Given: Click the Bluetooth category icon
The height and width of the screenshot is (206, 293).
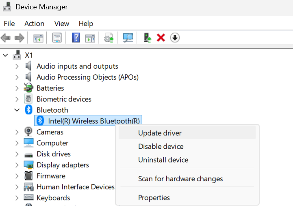Looking at the screenshot, I should click(28, 110).
